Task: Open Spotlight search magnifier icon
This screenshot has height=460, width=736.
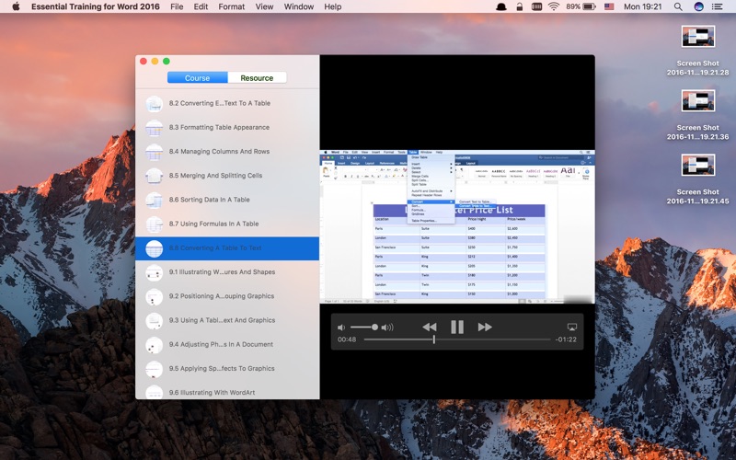Action: point(678,6)
